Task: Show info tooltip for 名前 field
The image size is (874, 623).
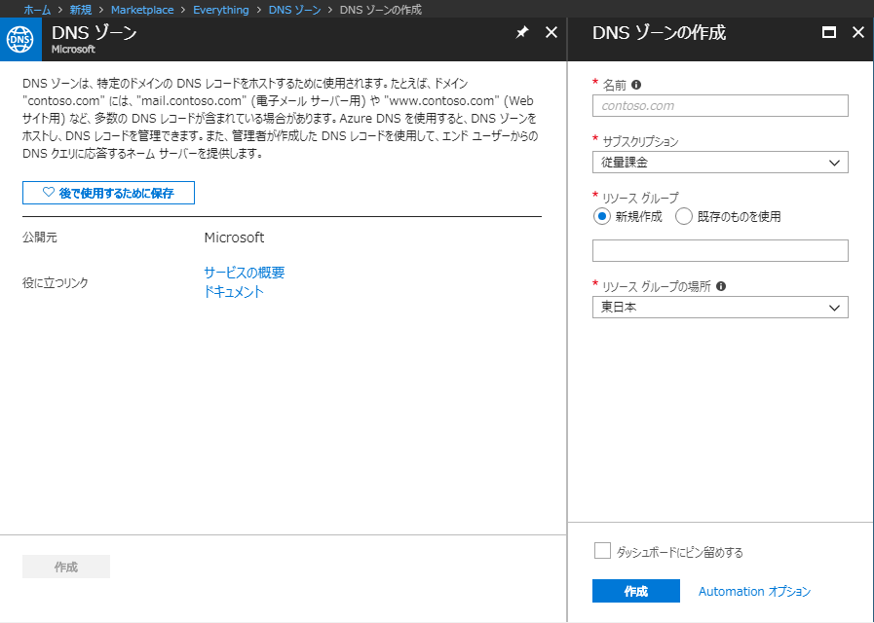Action: coord(636,85)
